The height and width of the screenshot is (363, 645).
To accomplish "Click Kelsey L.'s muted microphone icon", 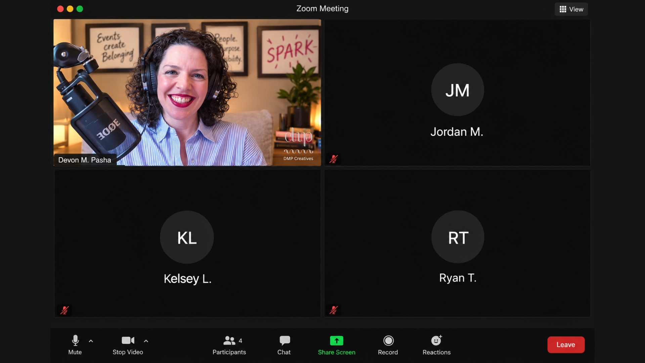I will click(x=64, y=310).
